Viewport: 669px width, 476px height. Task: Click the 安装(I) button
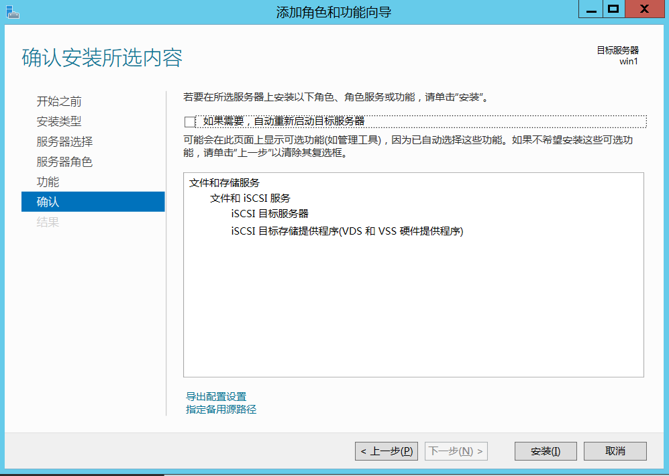click(x=546, y=451)
